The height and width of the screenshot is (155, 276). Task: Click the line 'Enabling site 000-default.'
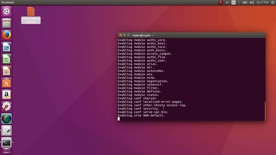(x=141, y=115)
